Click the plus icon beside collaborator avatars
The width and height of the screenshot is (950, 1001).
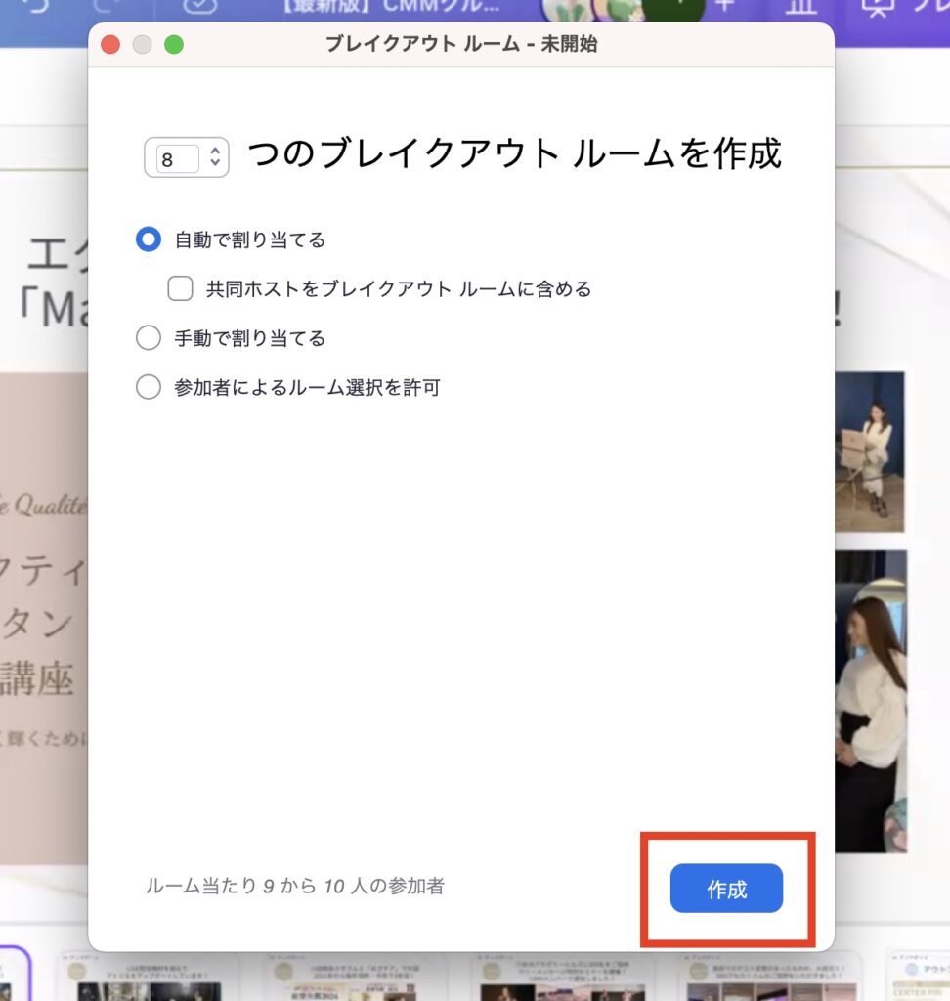coord(724,6)
